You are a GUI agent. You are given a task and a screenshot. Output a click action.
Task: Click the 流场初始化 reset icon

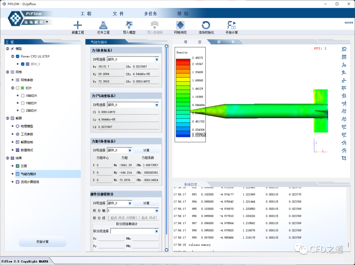(x=206, y=25)
